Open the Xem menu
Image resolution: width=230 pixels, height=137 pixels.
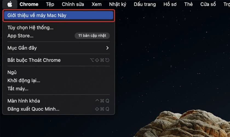[96, 4]
